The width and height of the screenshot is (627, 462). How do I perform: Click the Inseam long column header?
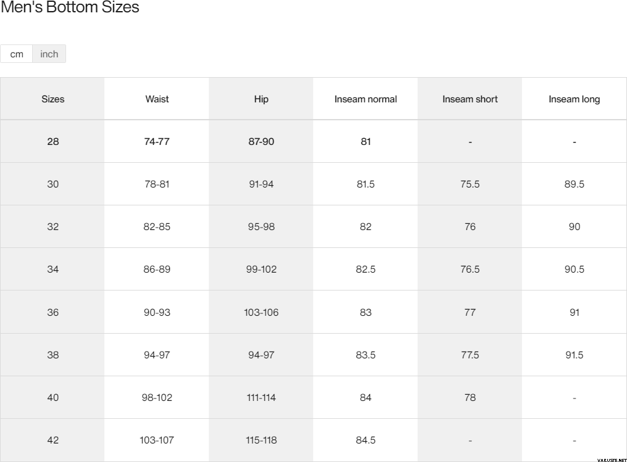(574, 99)
